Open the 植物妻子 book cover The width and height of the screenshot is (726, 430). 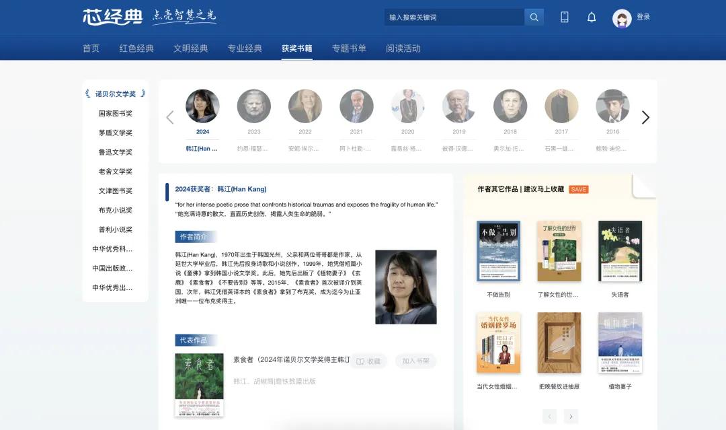point(620,342)
